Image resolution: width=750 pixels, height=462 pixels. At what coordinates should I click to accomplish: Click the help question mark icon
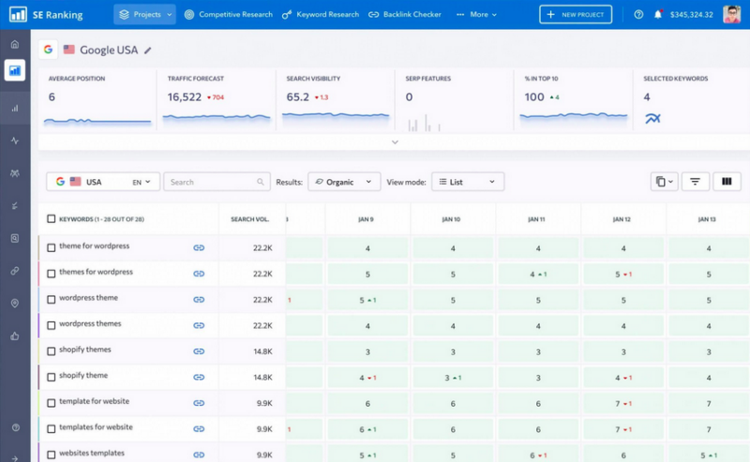(x=638, y=14)
